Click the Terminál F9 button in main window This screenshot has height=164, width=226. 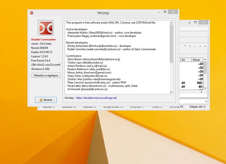(x=176, y=107)
